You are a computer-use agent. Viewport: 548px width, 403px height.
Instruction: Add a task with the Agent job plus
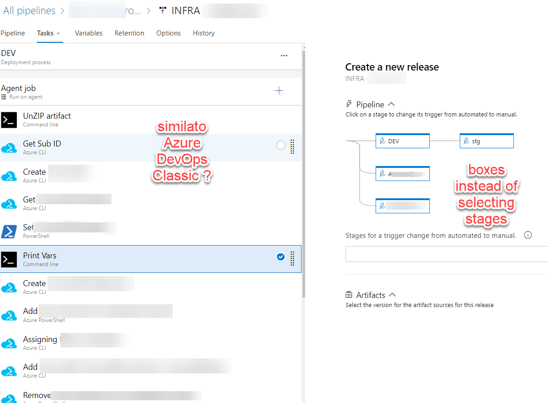279,91
